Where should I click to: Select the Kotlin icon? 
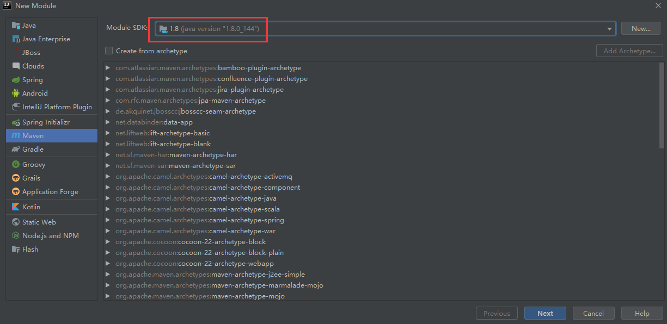(16, 207)
